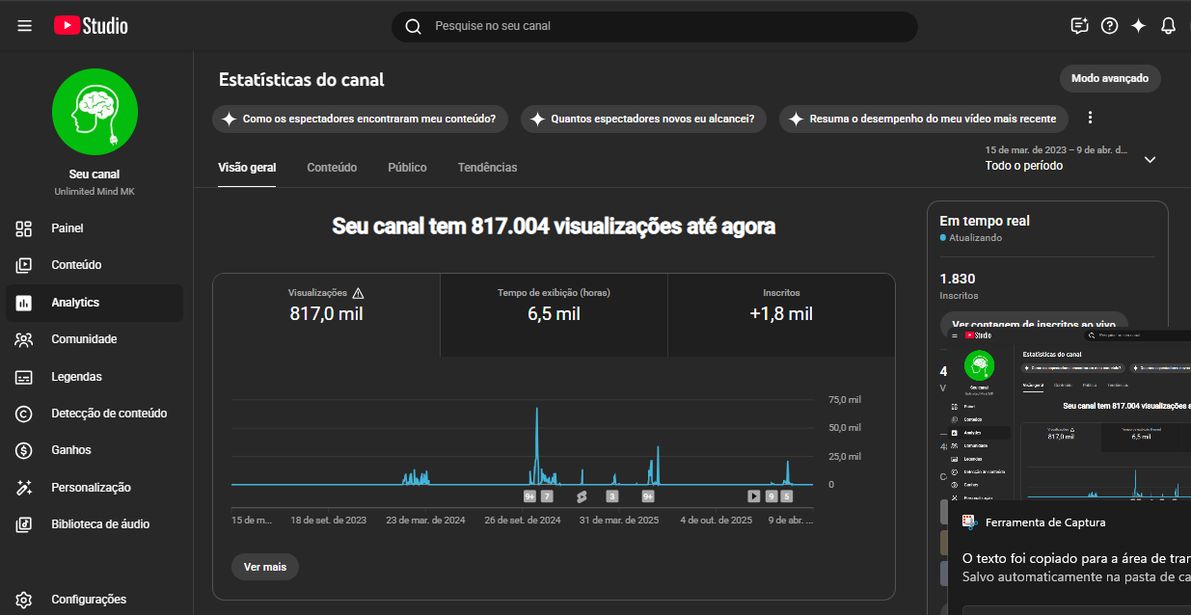
Task: Open the send feedback icon in header
Action: point(1079,26)
